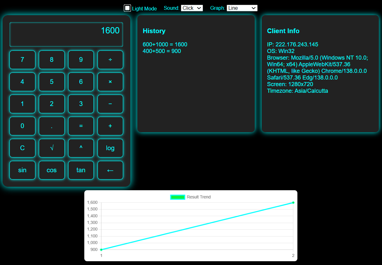Click the decimal point key

pos(52,126)
